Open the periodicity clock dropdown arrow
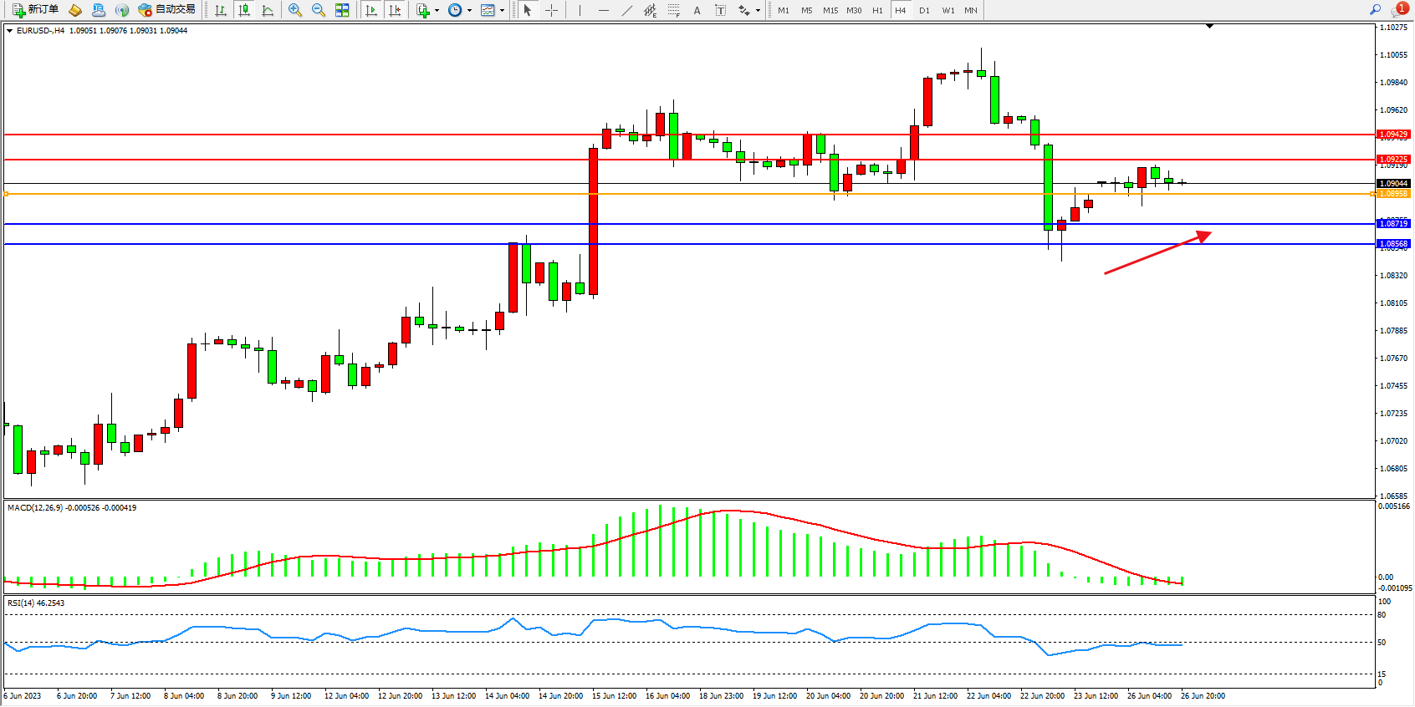 [469, 11]
